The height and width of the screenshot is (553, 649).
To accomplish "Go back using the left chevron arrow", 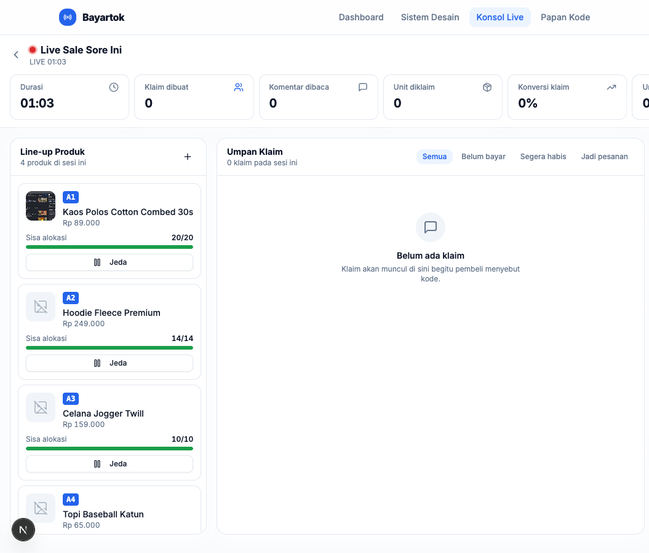I will (x=16, y=55).
